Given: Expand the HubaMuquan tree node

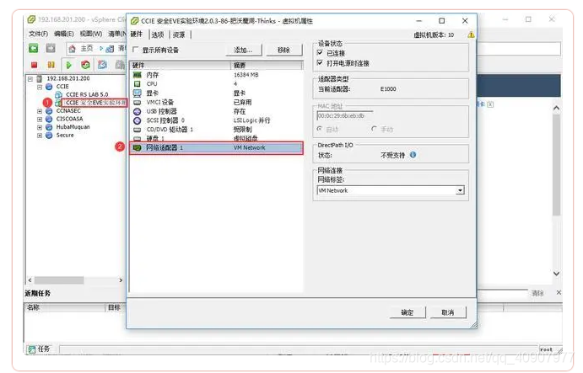Looking at the screenshot, I should click(40, 127).
